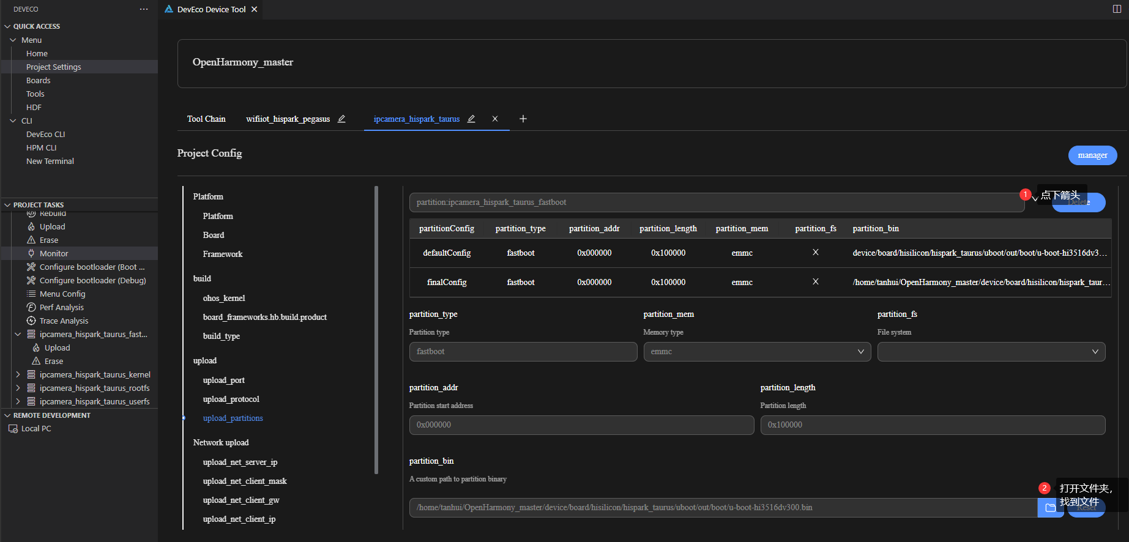Open HDF in the Menu tree
This screenshot has width=1129, height=542.
(x=34, y=107)
